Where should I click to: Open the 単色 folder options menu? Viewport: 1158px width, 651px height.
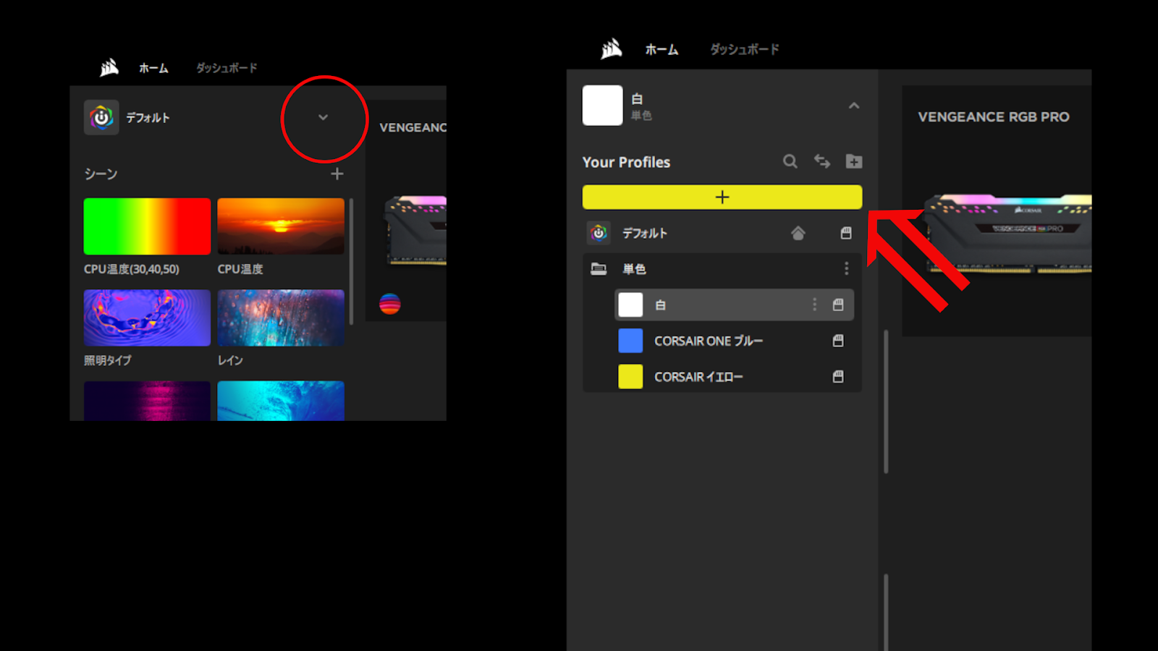tap(846, 269)
